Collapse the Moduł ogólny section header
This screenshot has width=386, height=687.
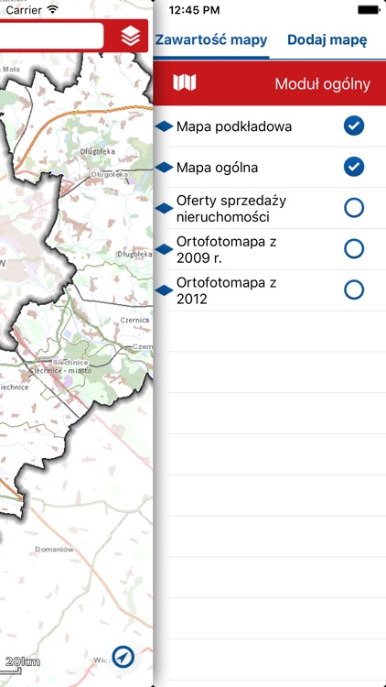coord(270,83)
